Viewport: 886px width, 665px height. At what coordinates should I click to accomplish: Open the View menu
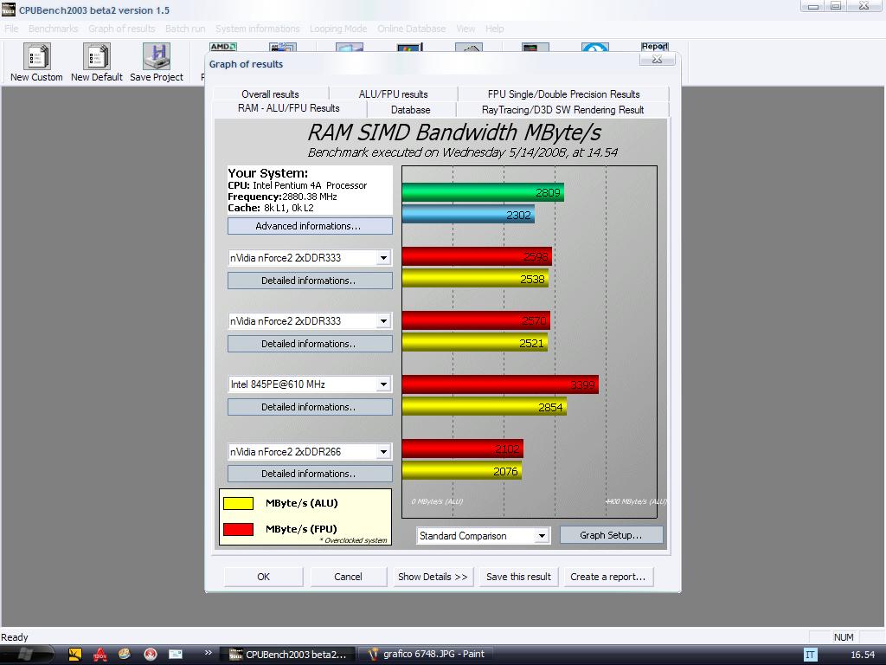click(x=465, y=29)
